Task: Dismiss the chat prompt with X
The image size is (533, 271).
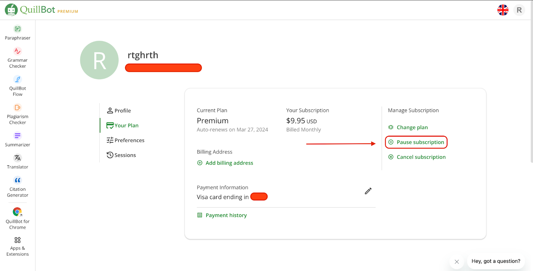Action: 457,262
